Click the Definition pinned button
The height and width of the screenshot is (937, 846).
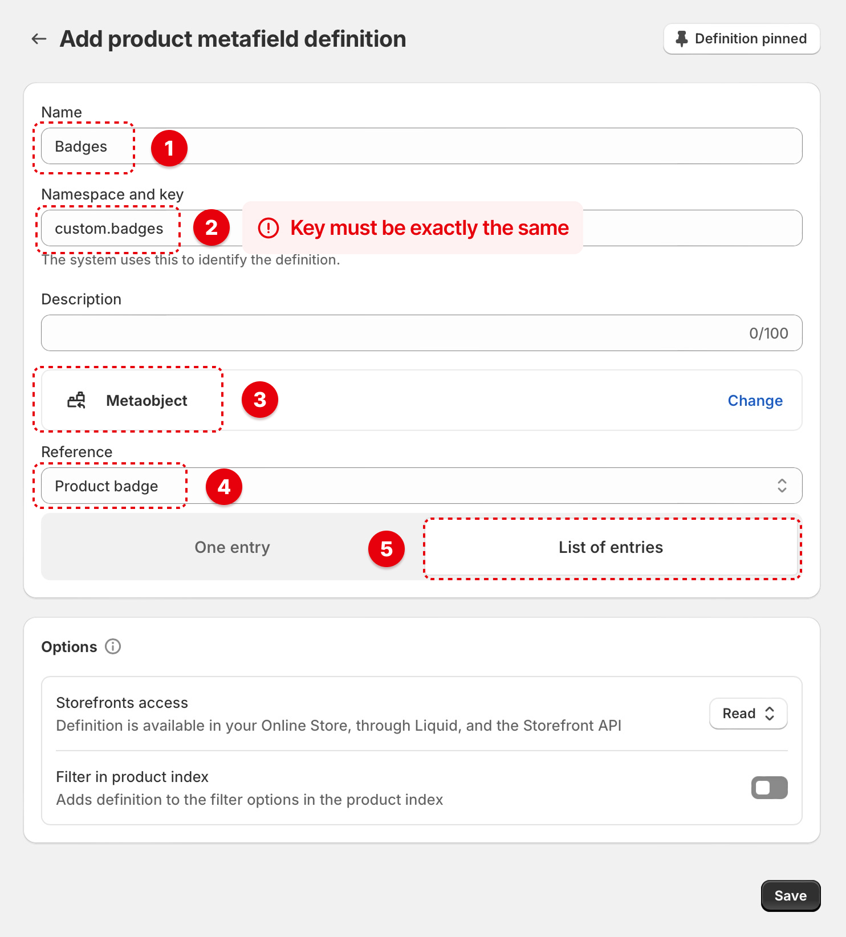pos(741,39)
